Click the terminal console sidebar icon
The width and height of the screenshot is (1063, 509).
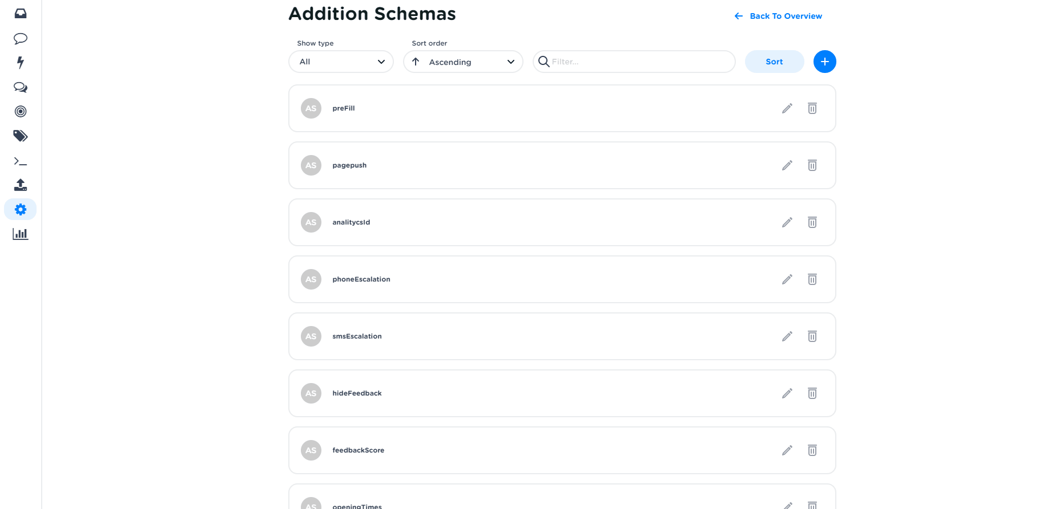pos(20,161)
